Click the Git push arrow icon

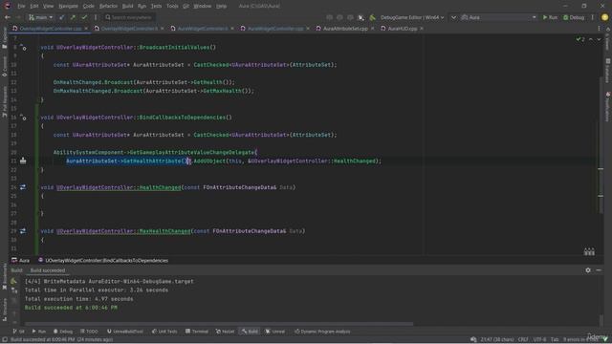click(73, 17)
